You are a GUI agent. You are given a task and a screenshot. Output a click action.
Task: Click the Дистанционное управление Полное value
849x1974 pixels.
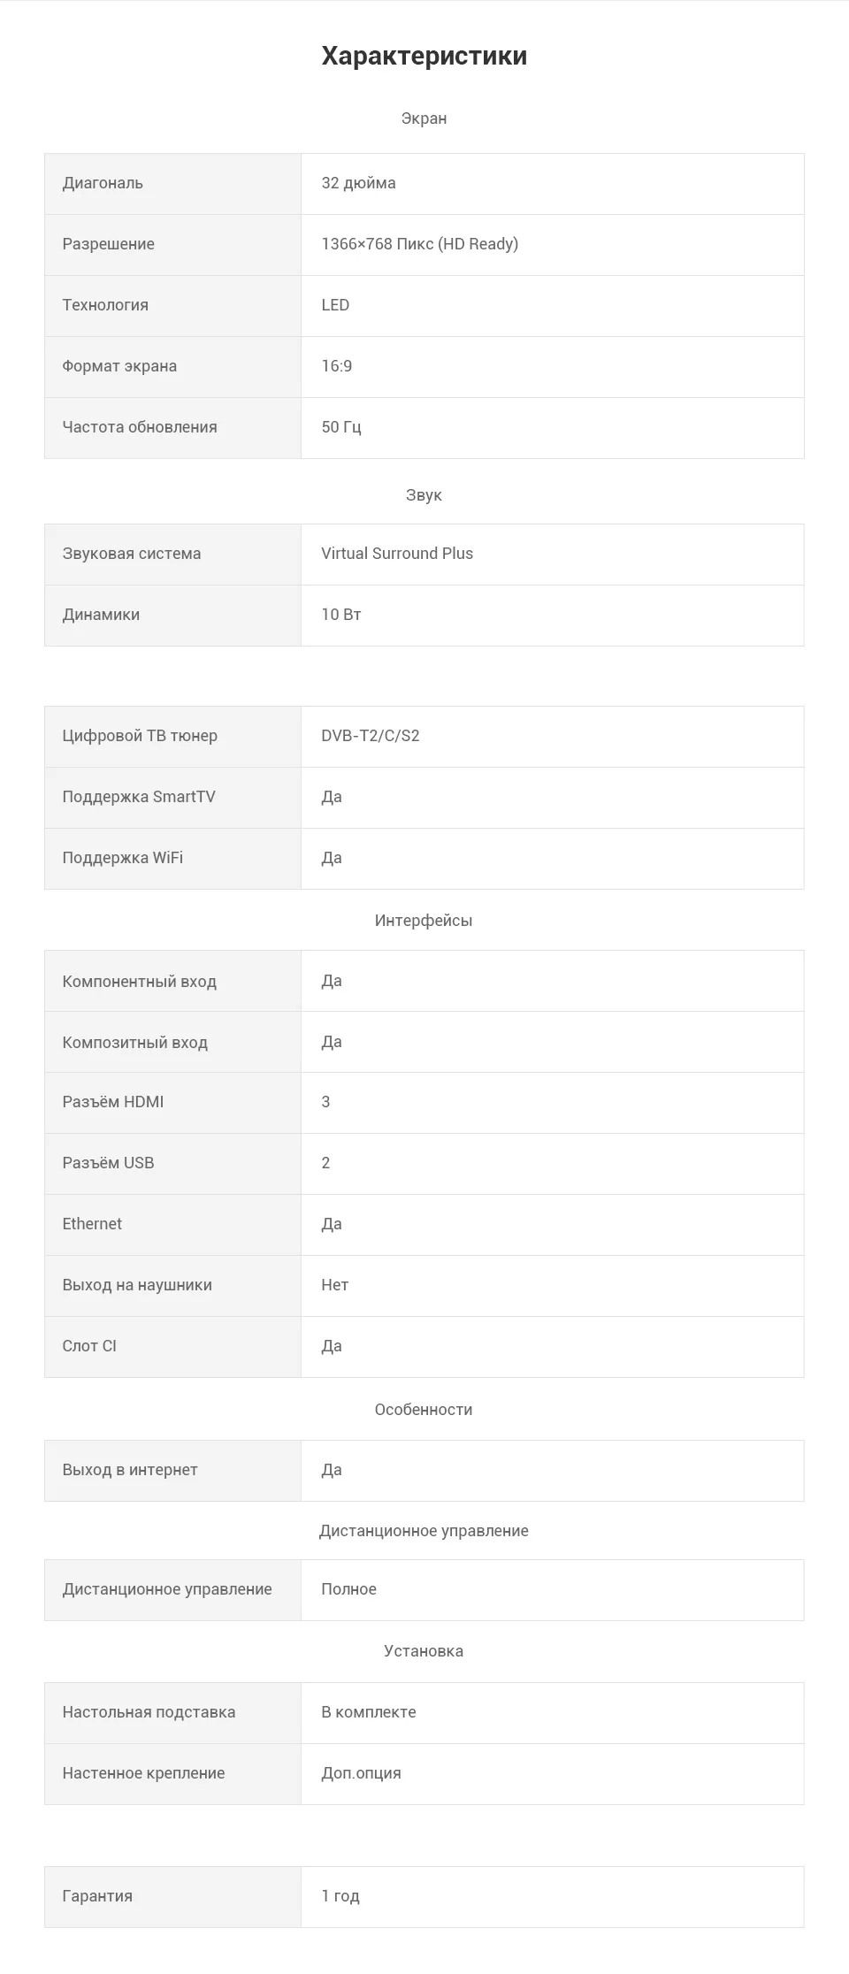(348, 1589)
